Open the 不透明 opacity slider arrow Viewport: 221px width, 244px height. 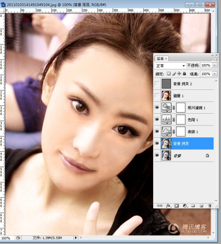click(215, 66)
